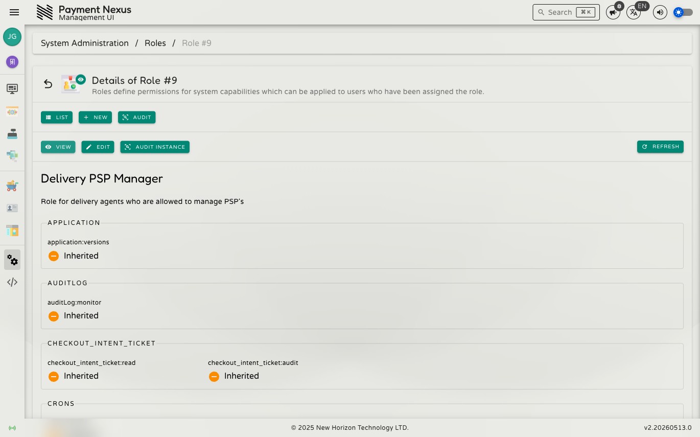Click the Role #9 breadcrumb
The width and height of the screenshot is (700, 437).
(197, 43)
